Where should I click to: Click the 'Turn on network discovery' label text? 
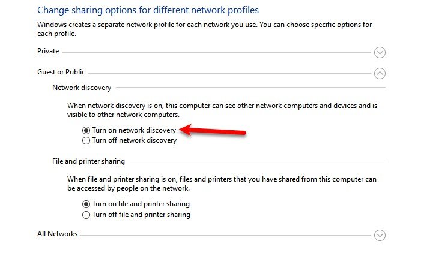pyautogui.click(x=134, y=130)
